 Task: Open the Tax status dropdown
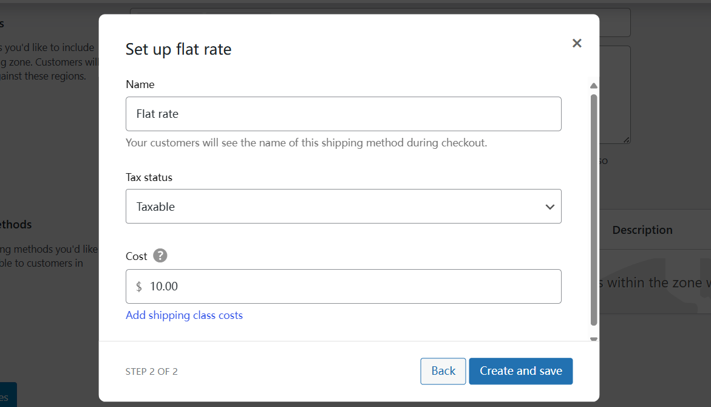click(343, 206)
